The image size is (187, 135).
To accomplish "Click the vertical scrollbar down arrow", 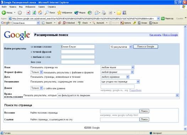I will pos(185,129).
